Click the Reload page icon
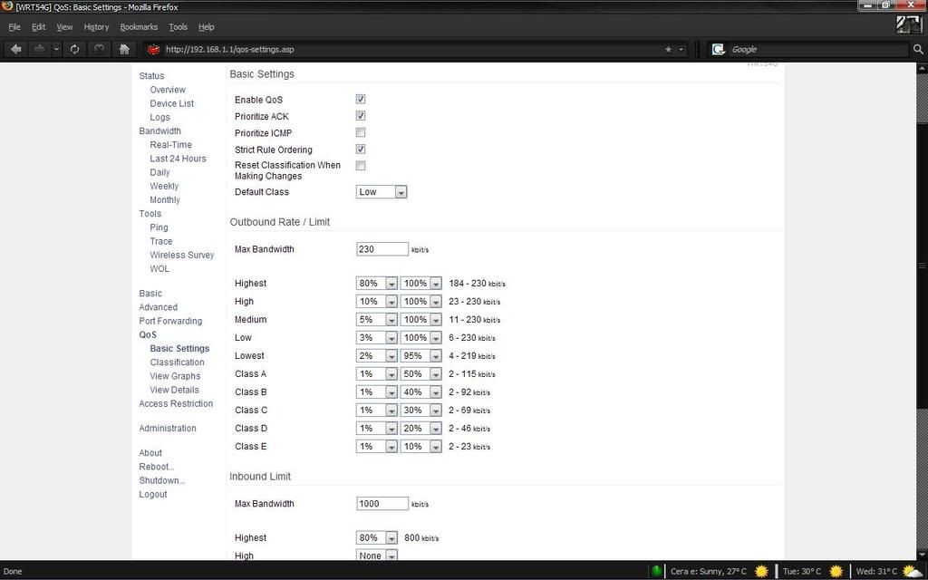Viewport: 928px width, 580px height. [x=74, y=49]
